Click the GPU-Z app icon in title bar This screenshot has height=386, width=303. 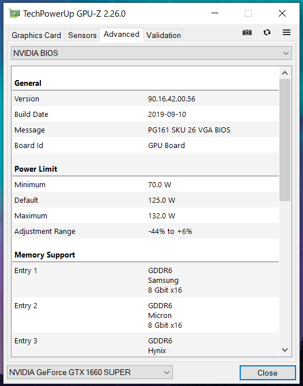click(x=14, y=13)
